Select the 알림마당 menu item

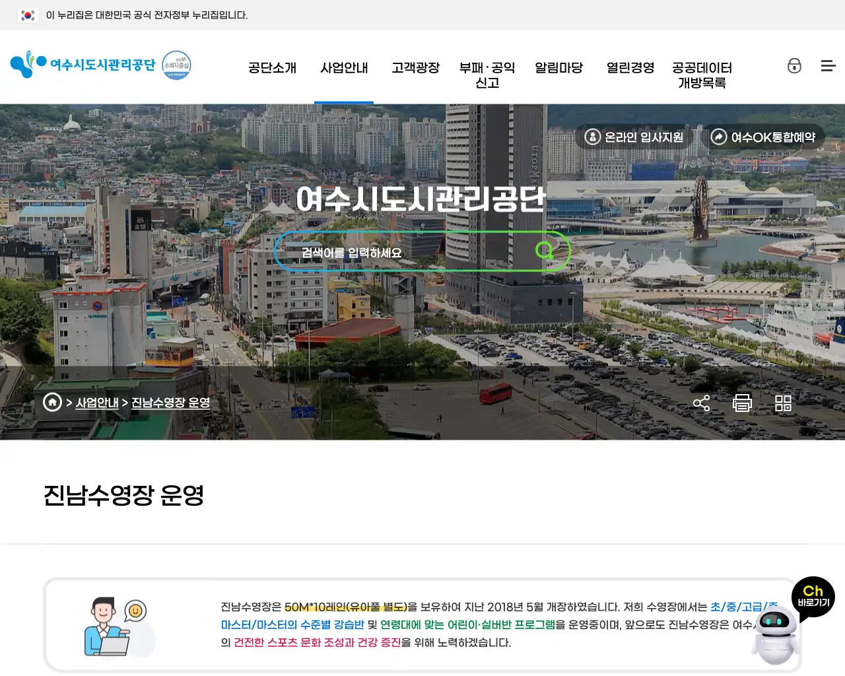tap(559, 67)
